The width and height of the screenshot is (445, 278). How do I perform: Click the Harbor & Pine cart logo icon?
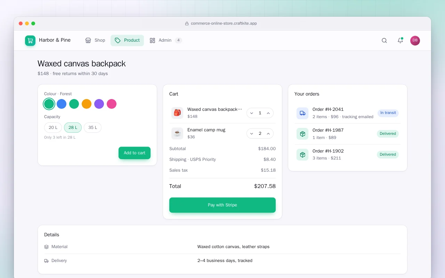pos(30,41)
